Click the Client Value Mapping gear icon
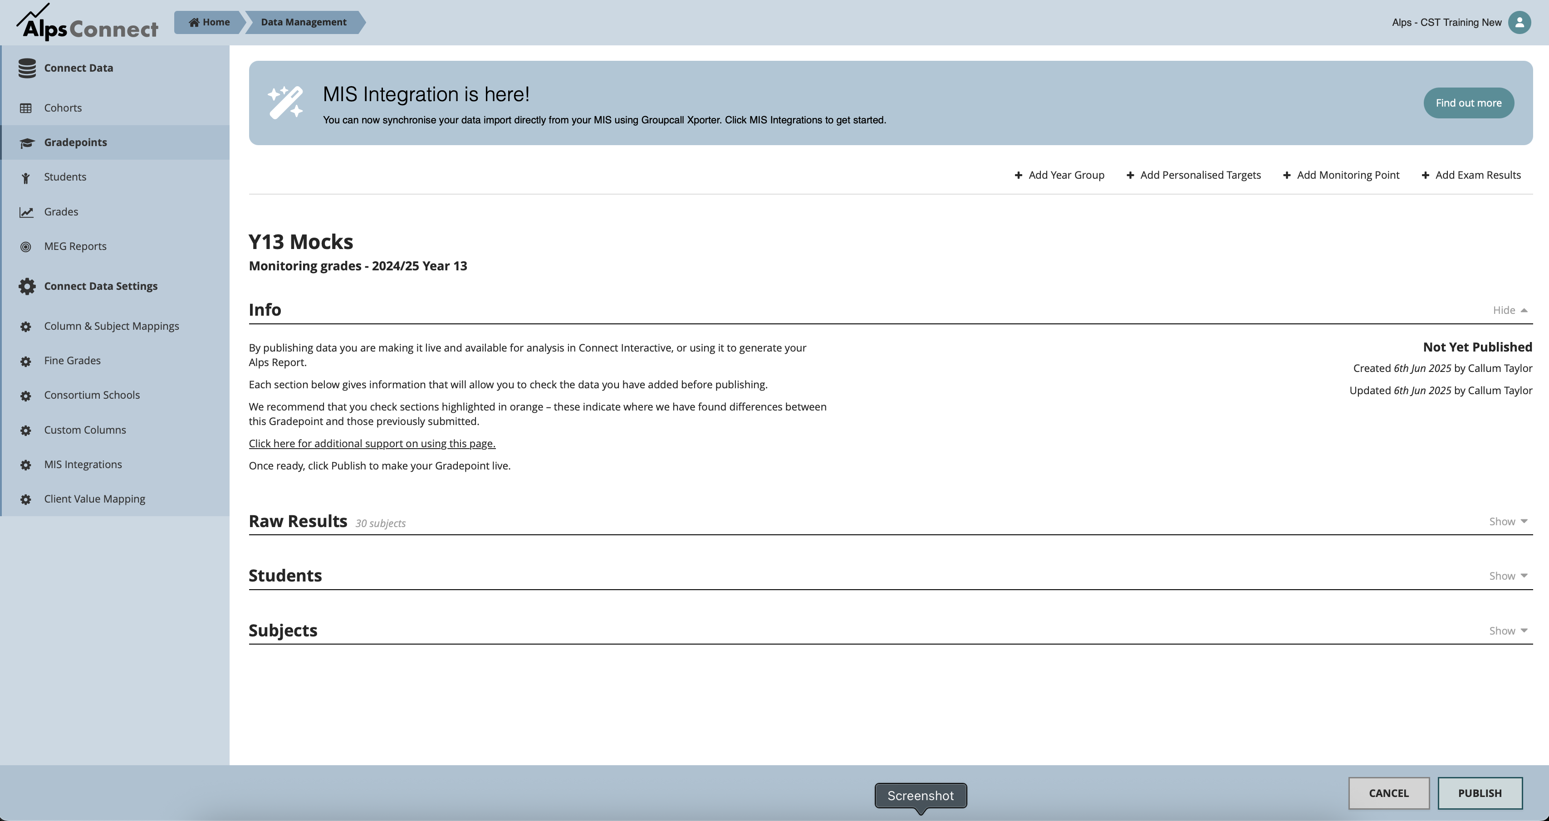 [x=26, y=499]
